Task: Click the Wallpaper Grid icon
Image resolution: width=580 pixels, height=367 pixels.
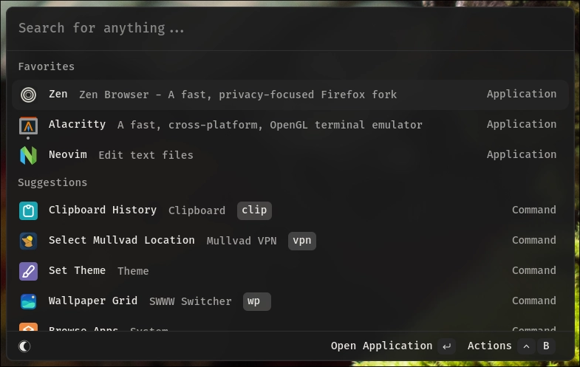Action: point(28,301)
